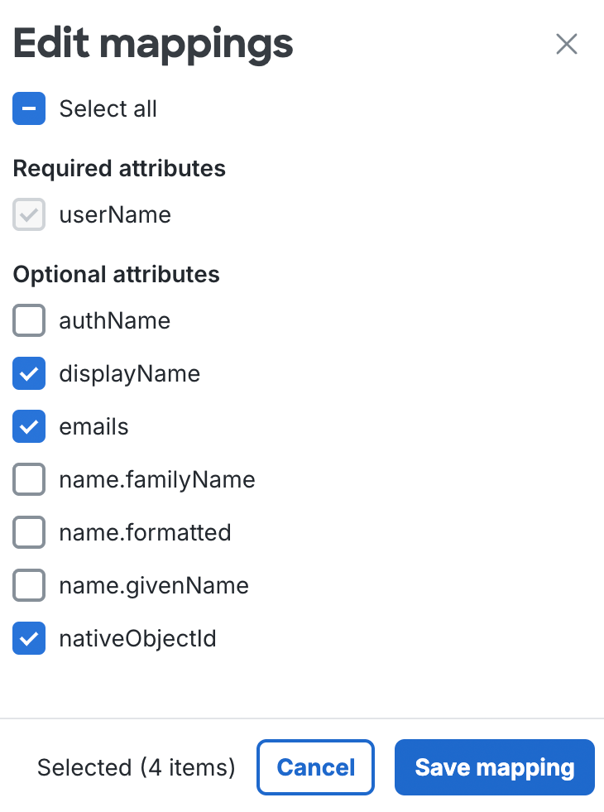Click the disabled userName checkbox

(x=28, y=214)
